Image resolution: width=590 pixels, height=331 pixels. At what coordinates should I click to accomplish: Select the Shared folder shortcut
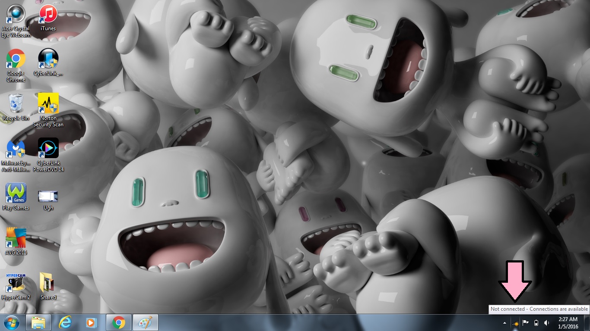click(x=48, y=287)
